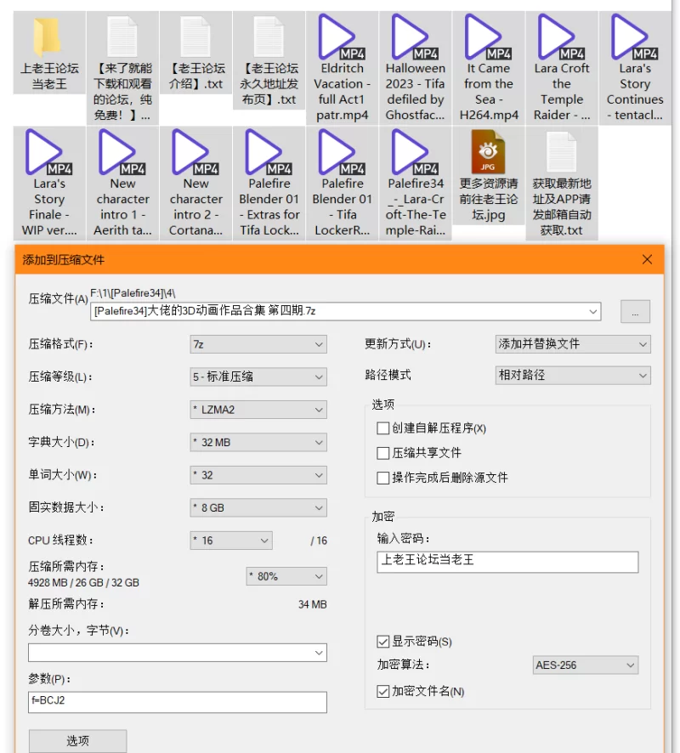
Task: Click the New character intro 1 video icon
Action: pyautogui.click(x=122, y=153)
